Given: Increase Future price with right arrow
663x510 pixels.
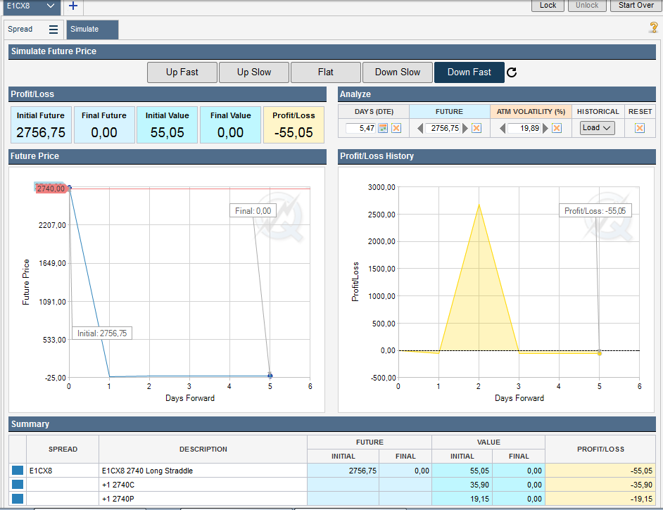Looking at the screenshot, I should (x=465, y=128).
